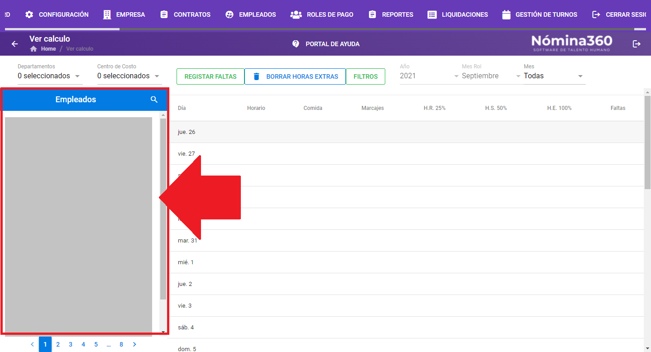651x352 pixels.
Task: Click the trash icon on Borrar Horas Extras
Action: point(256,76)
